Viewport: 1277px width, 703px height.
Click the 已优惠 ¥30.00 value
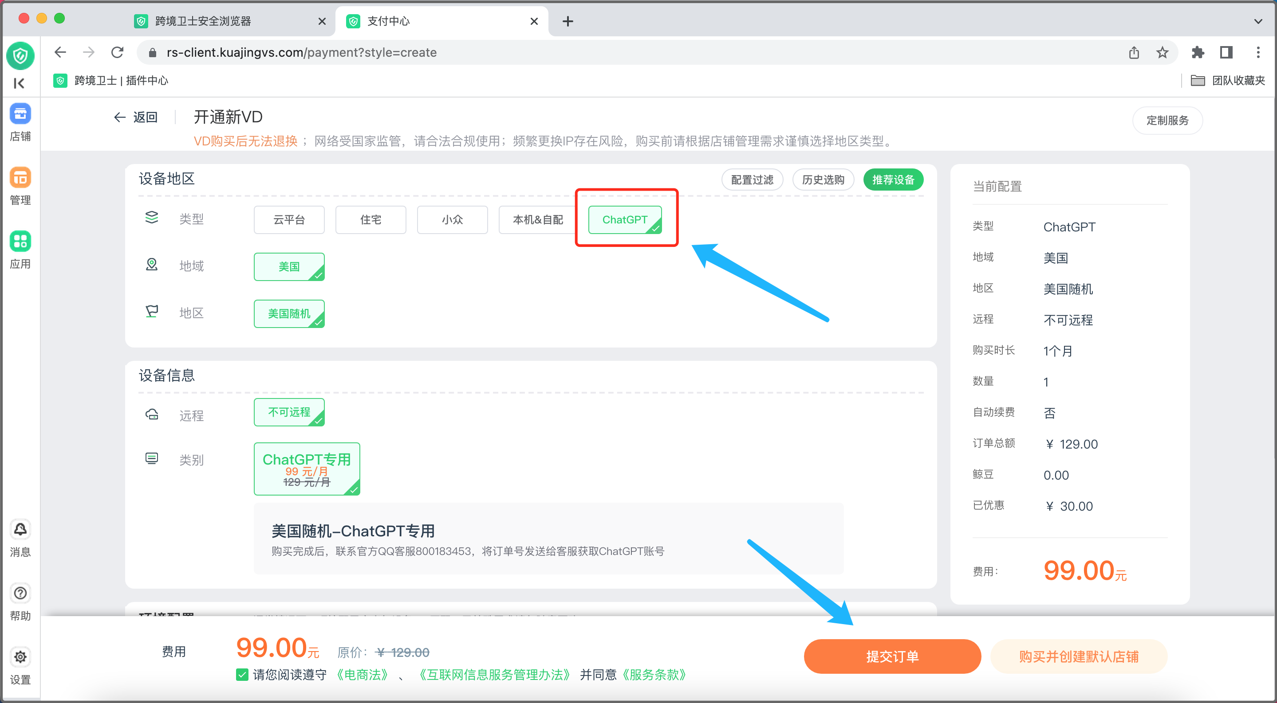coord(1069,506)
